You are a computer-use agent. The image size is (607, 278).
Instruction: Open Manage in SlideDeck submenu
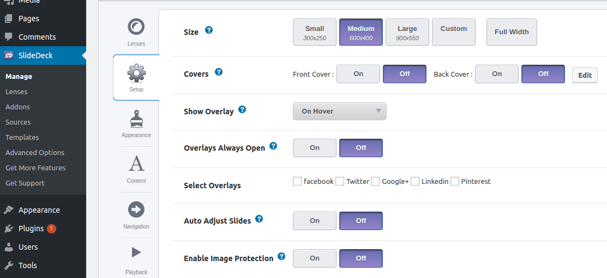[19, 77]
